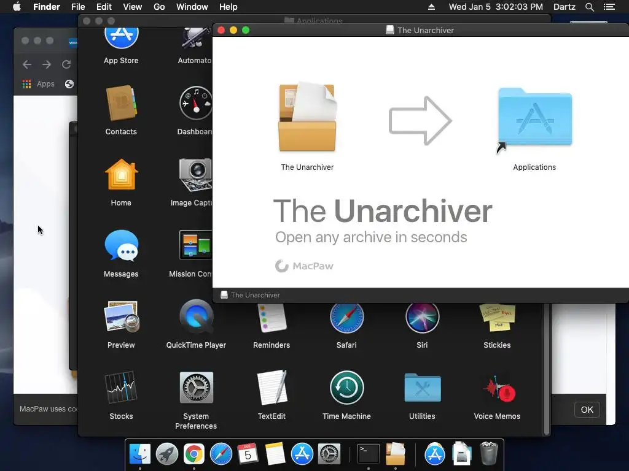Open Terminal from the Dock
The width and height of the screenshot is (629, 471).
369,454
